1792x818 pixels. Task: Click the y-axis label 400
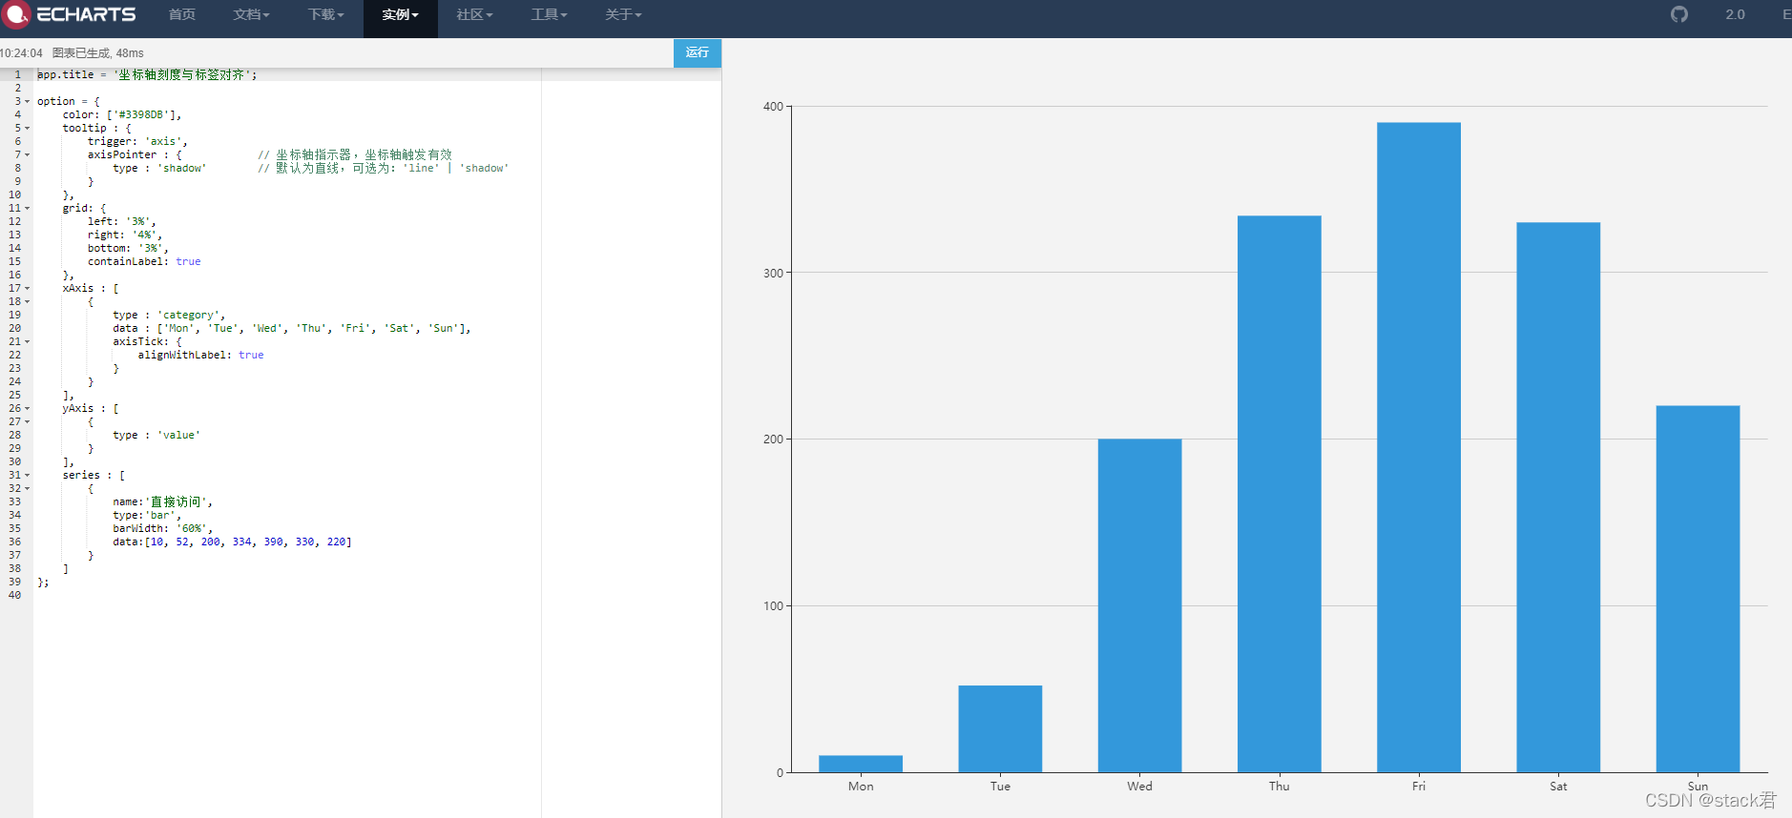tap(773, 107)
